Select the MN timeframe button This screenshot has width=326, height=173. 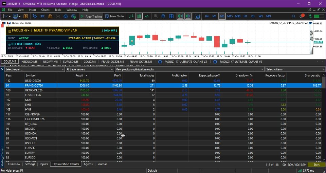point(268,16)
